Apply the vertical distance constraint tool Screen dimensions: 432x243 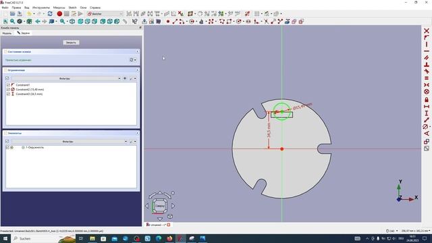tap(427, 113)
